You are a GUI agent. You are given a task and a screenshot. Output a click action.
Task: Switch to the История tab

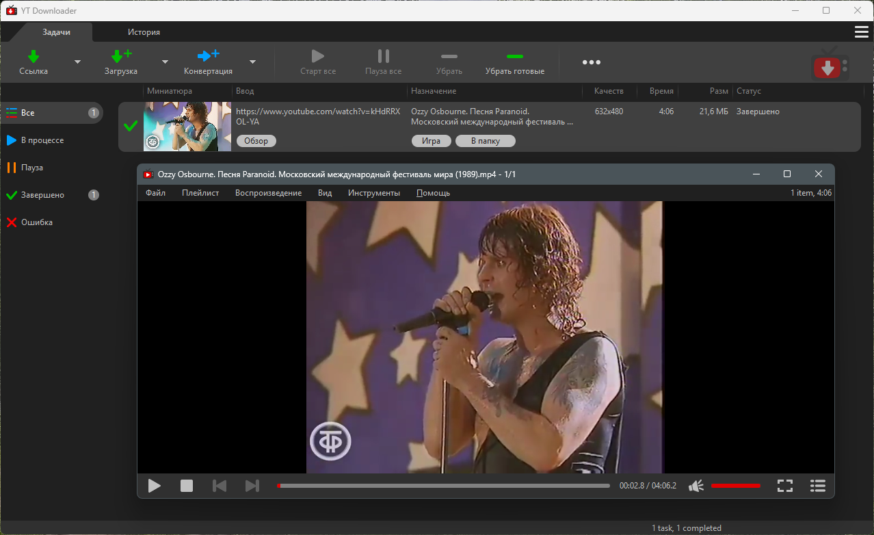pyautogui.click(x=144, y=32)
